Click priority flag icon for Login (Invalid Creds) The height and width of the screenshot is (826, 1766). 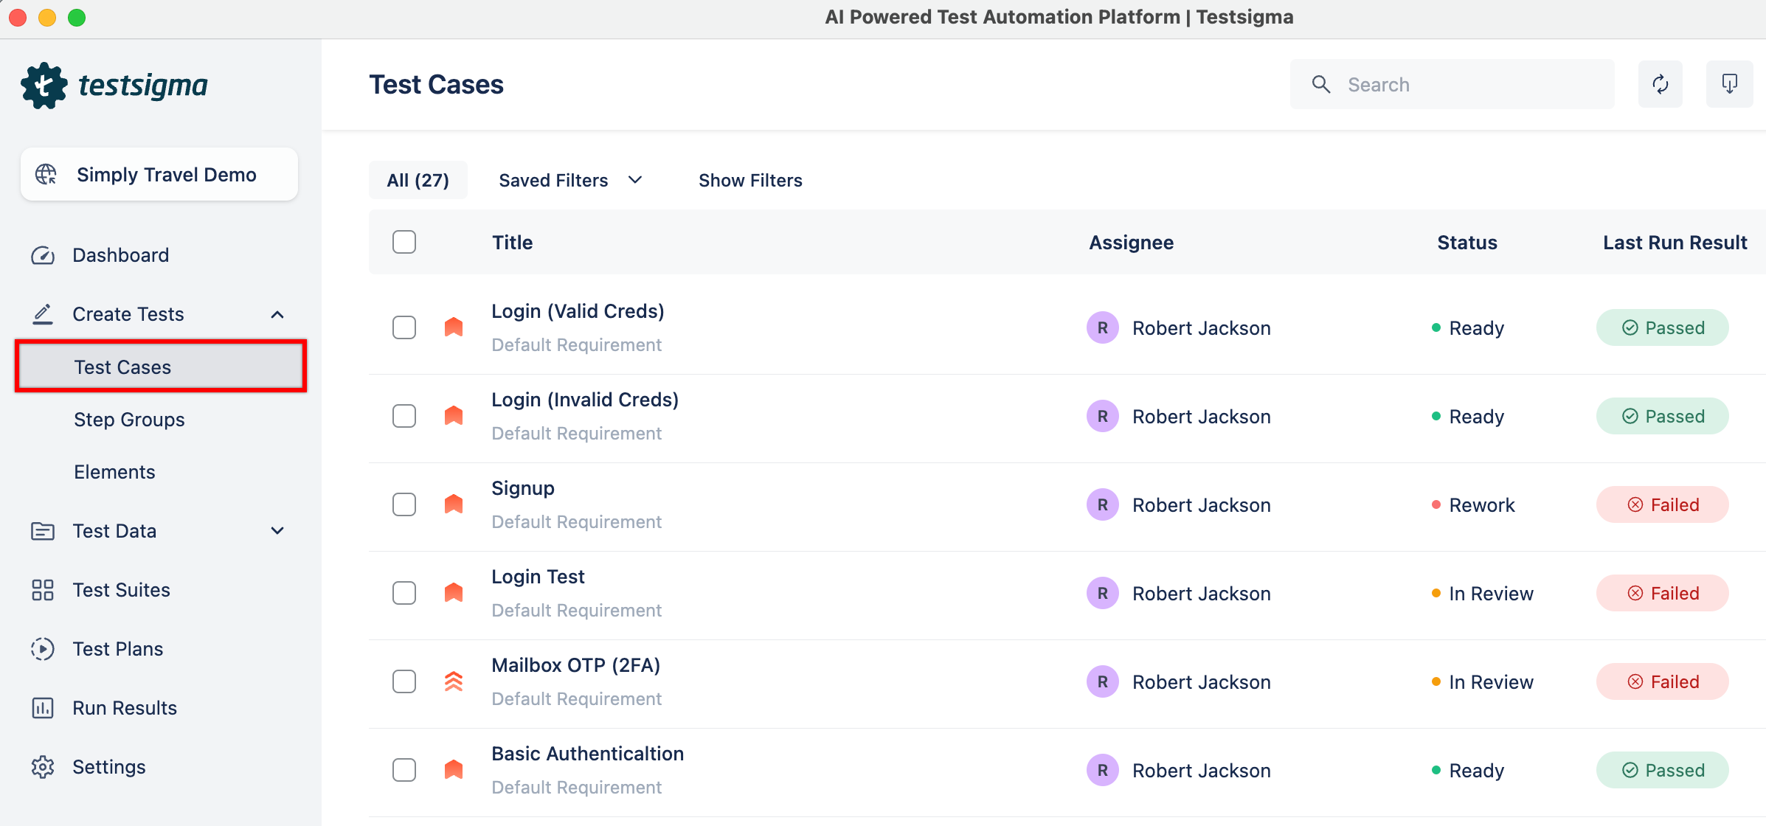click(454, 415)
